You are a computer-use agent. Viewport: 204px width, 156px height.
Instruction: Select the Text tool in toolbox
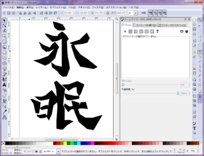tap(4, 85)
